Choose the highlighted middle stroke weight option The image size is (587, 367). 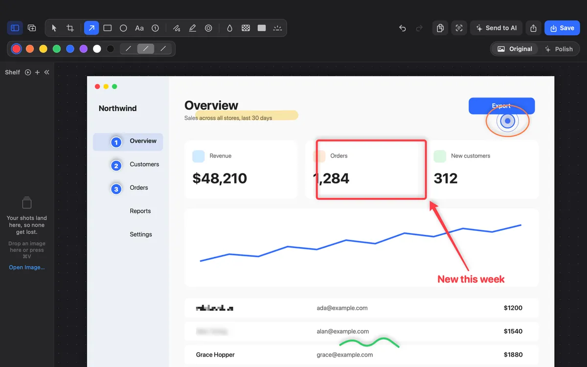click(x=146, y=49)
